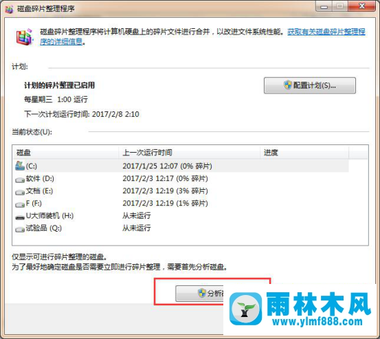Viewport: 380px width, 339px height.
Task: Click the disabled maximize window button
Action: (340, 6)
